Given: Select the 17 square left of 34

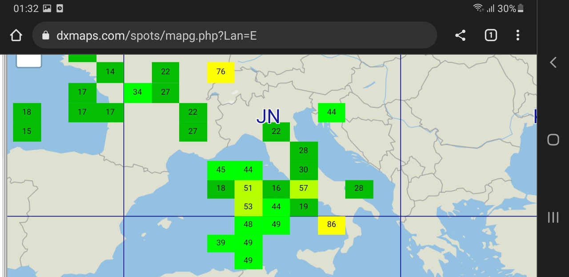Looking at the screenshot, I should coord(82,92).
